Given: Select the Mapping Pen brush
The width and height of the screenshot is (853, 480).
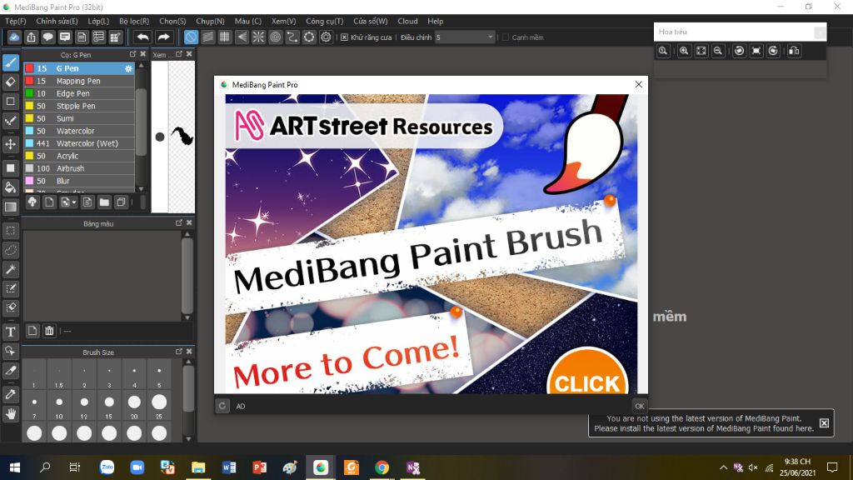Looking at the screenshot, I should [x=79, y=81].
